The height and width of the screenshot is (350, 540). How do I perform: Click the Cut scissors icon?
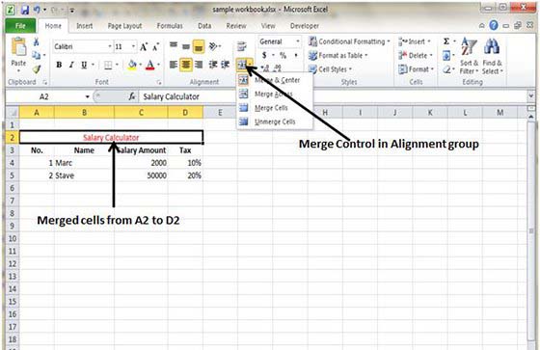click(37, 41)
